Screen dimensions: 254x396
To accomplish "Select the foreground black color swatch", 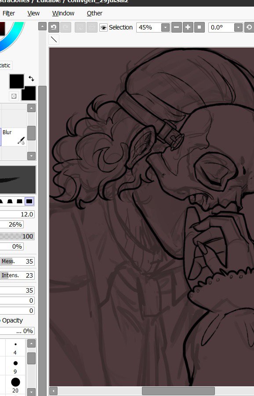I will (17, 81).
